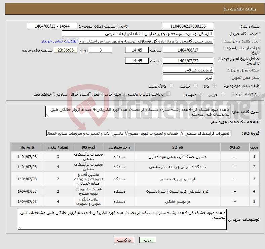Select row ماشین خشک کن صنعتی مواد غذایی
Viewport: 265px width, 249px height.
[135, 157]
